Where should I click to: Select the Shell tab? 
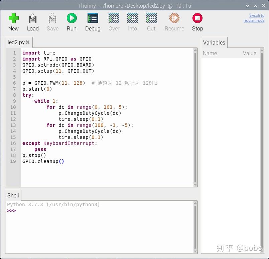[13, 195]
